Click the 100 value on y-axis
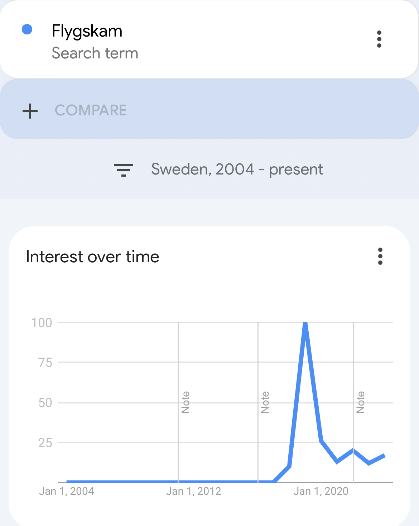This screenshot has height=526, width=419. click(42, 323)
